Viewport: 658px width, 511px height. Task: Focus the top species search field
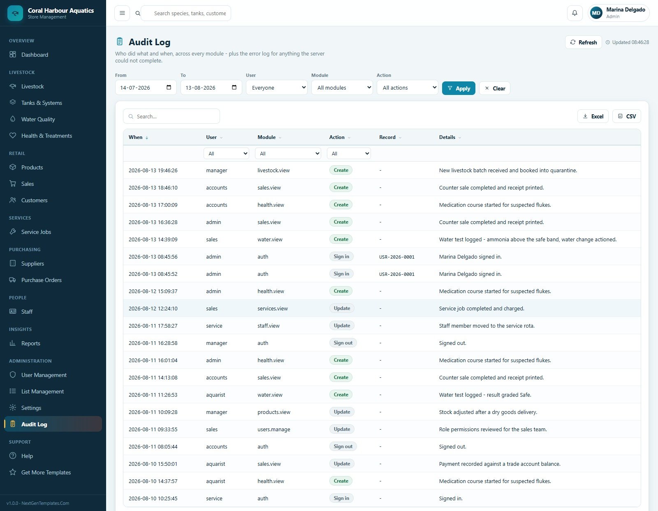pos(186,13)
